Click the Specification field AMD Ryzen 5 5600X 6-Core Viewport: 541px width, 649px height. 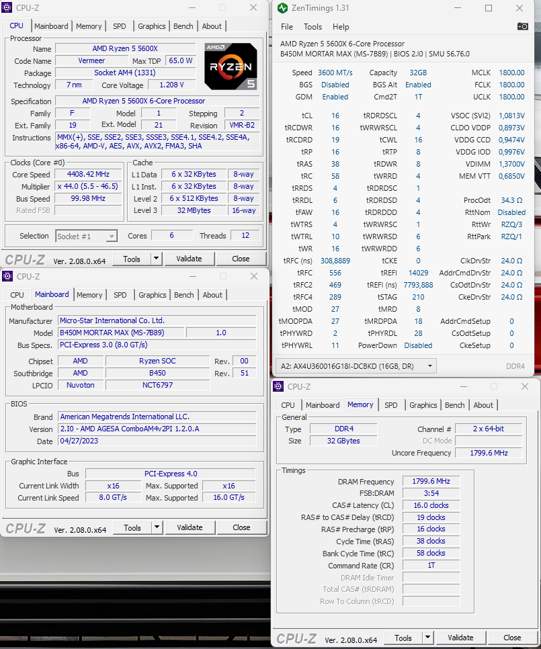tap(157, 101)
